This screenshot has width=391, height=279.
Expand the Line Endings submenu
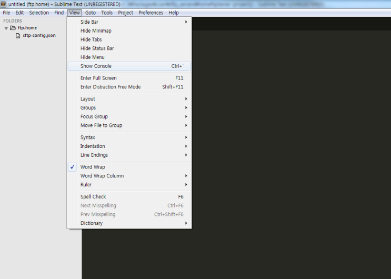(x=129, y=155)
